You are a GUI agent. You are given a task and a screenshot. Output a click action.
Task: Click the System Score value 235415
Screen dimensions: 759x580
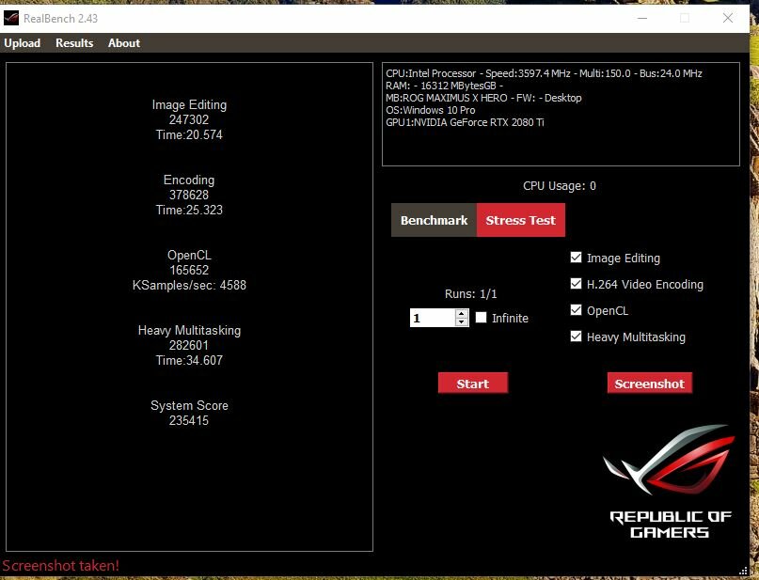[x=189, y=420]
